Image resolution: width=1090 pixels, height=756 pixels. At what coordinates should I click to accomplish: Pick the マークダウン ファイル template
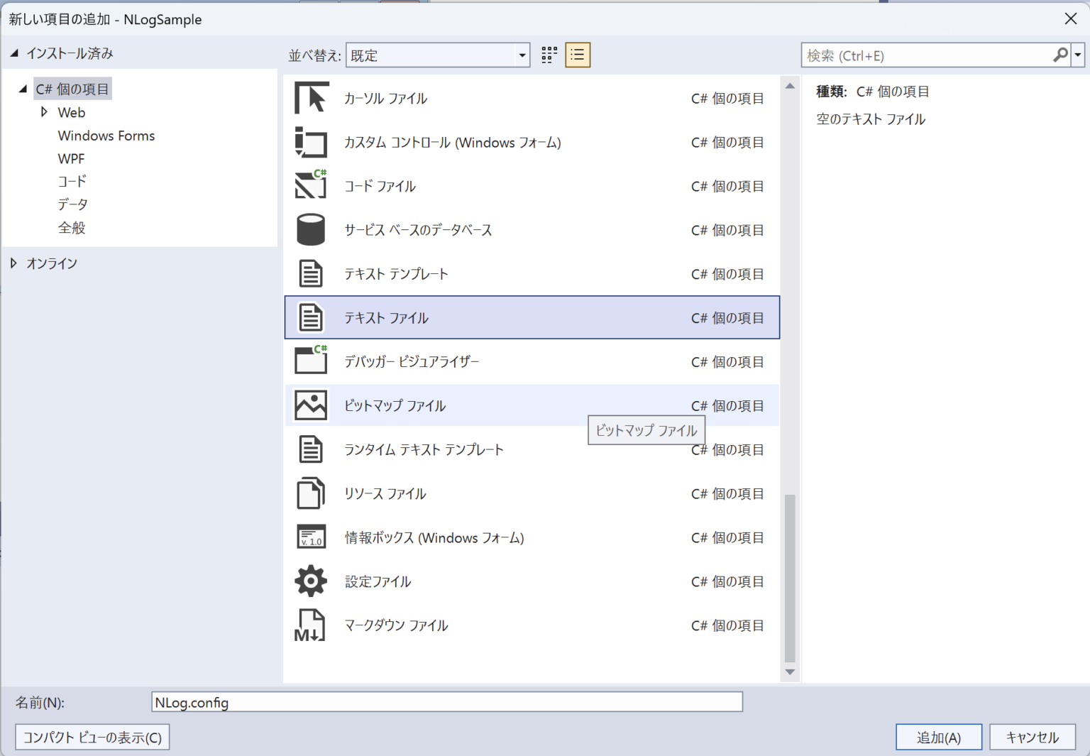(396, 625)
